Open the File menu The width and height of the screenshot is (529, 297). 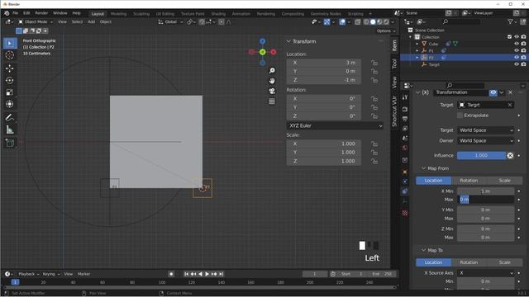pos(15,13)
